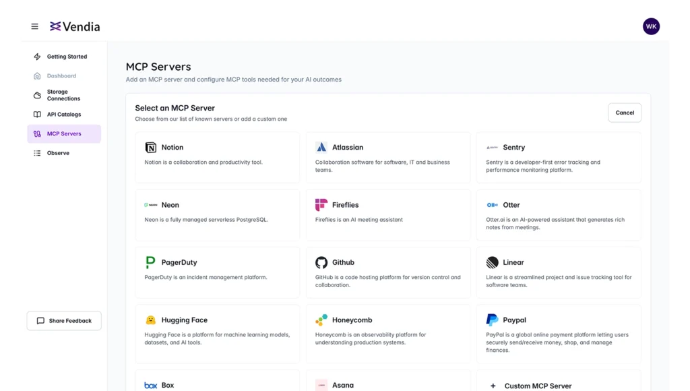This screenshot has height=391, width=690.
Task: Toggle the hamburger navigation menu
Action: point(34,26)
